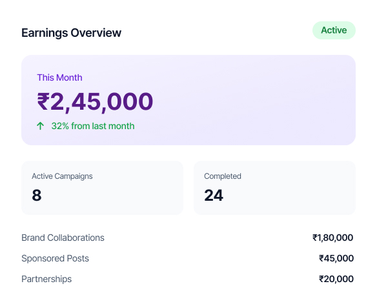377x306 pixels.
Task: Select the Active Campaigns card
Action: [102, 188]
